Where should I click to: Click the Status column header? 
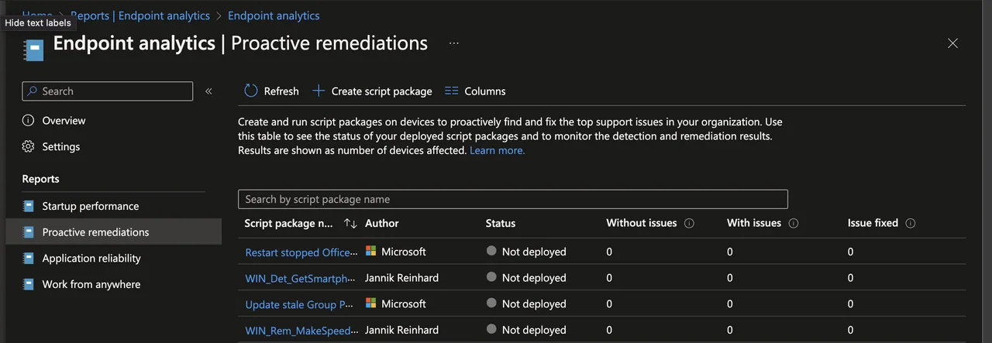click(501, 223)
